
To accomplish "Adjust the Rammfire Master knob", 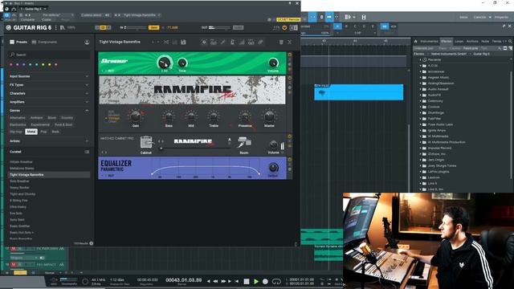I will 269,116.
